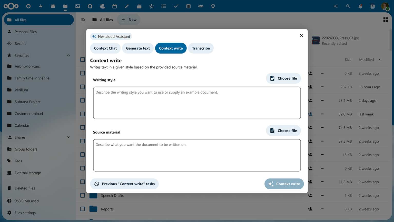The image size is (394, 222).
Task: Check the box for the 2 days ago row
Action: tap(83, 100)
